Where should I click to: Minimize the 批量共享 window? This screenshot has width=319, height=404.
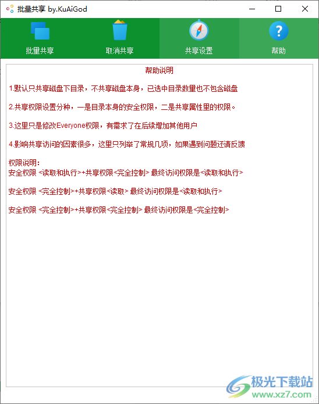252,9
